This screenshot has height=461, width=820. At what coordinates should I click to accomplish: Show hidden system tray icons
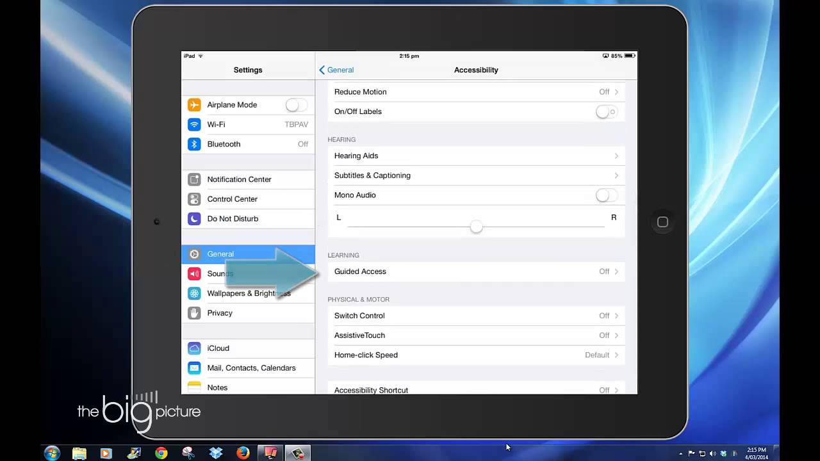tap(681, 453)
